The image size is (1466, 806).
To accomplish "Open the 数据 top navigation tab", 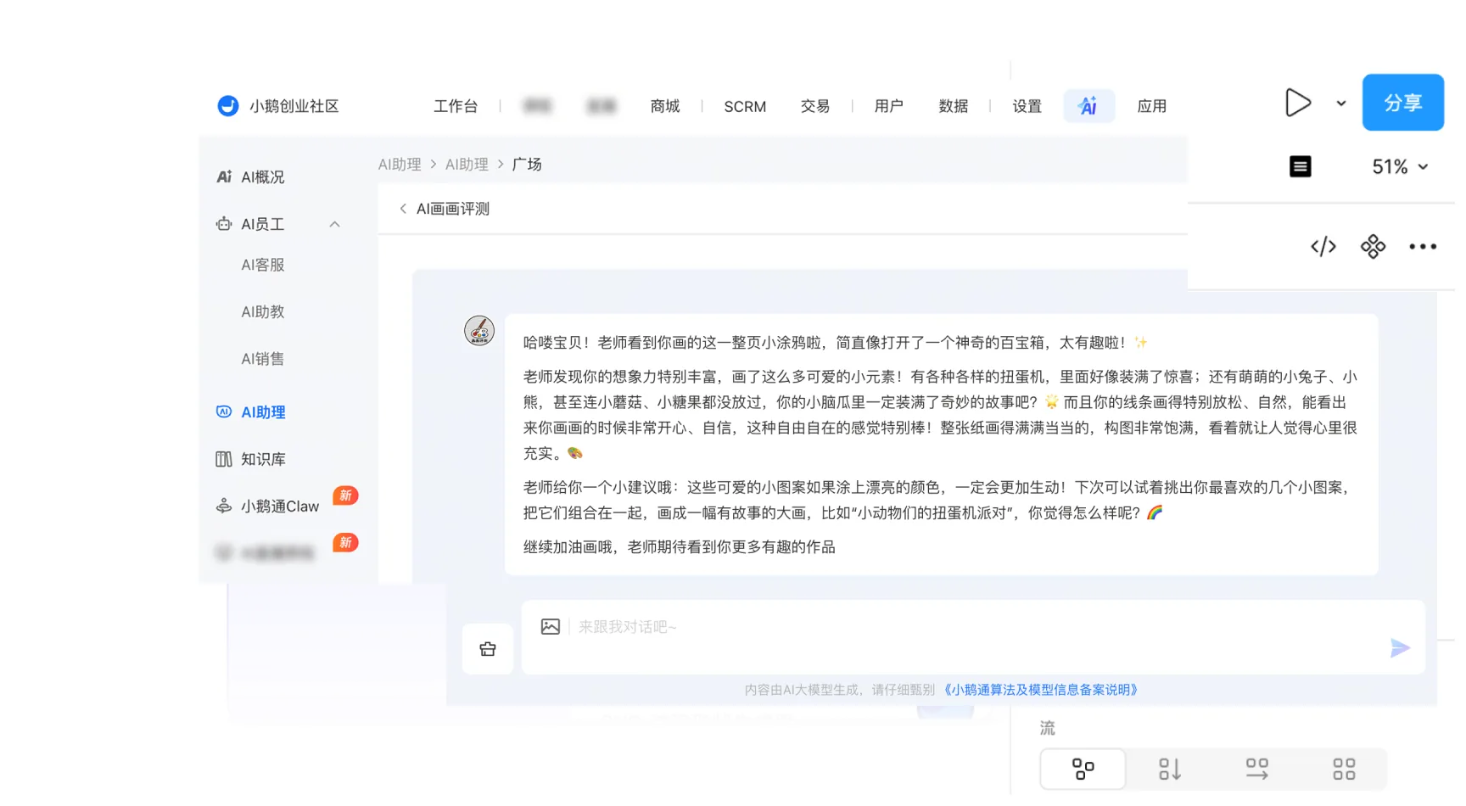I will click(x=954, y=107).
